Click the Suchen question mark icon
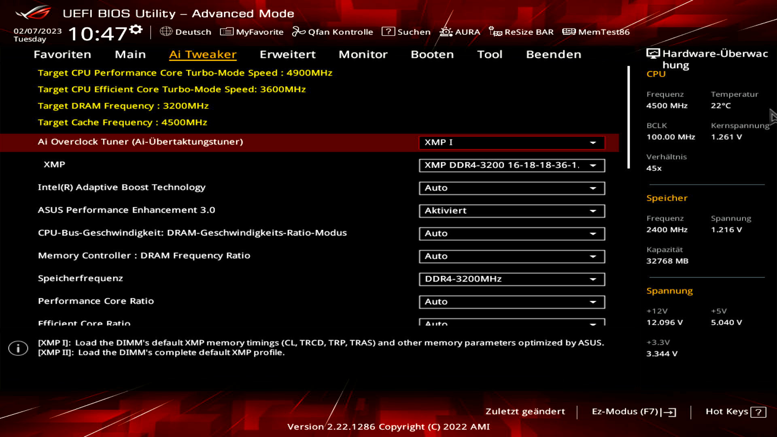 (388, 32)
